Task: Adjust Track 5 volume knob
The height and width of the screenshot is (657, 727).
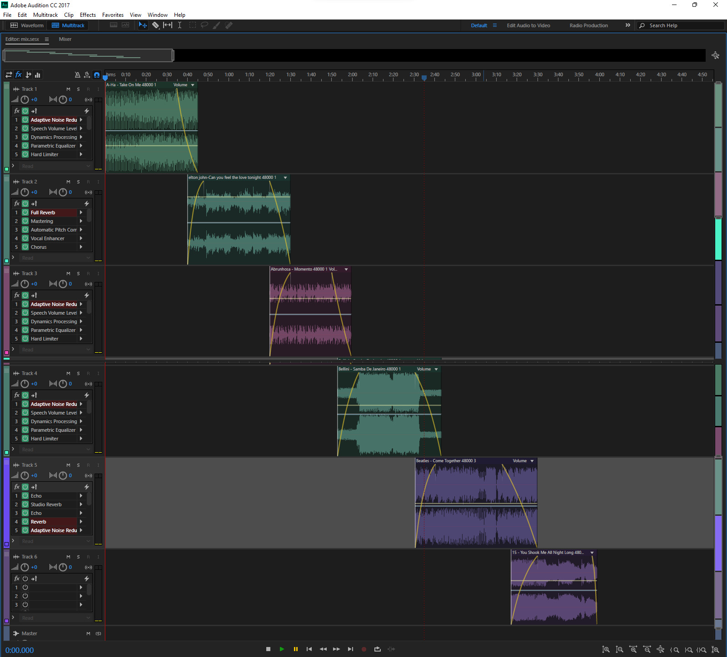Action: tap(25, 475)
